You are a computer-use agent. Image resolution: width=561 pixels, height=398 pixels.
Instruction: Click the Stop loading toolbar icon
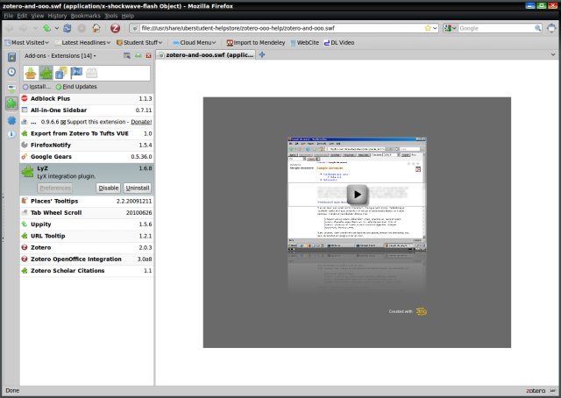coord(82,28)
